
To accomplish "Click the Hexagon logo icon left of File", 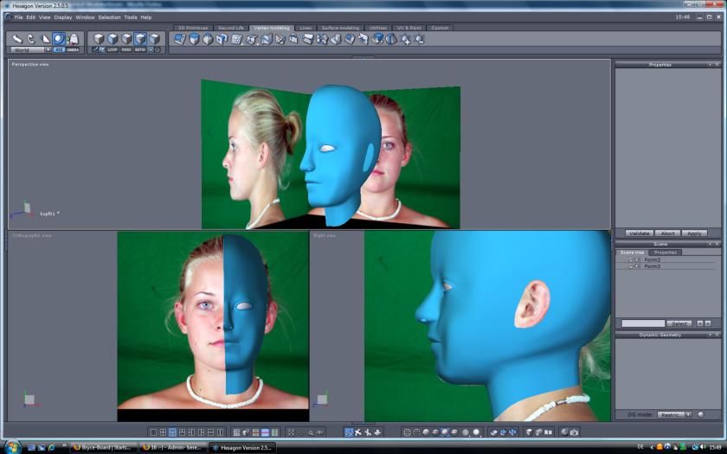I will coord(8,17).
